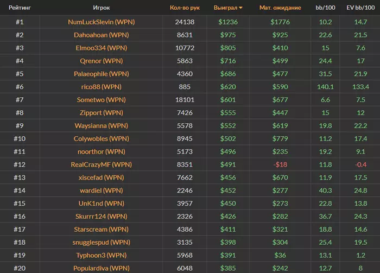Select hands count 18101
The image size is (380, 273).
(185, 100)
